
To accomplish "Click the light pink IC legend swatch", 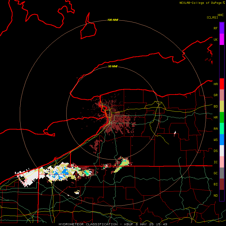I will click(222, 162).
